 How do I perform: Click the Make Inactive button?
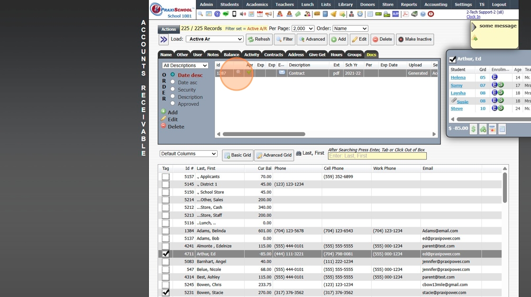pyautogui.click(x=415, y=39)
